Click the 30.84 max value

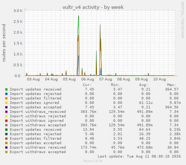click(x=173, y=147)
